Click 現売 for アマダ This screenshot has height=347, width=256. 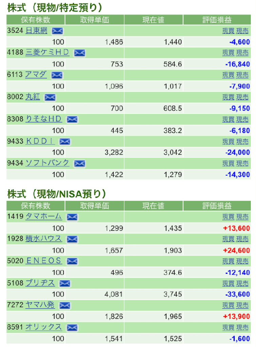[242, 75]
